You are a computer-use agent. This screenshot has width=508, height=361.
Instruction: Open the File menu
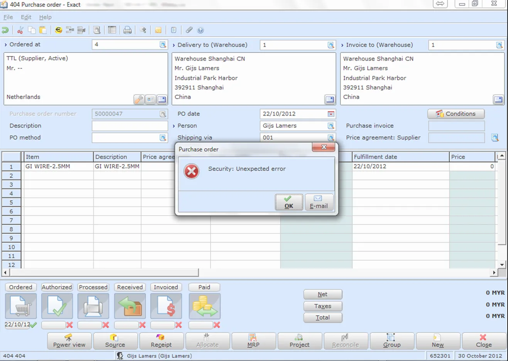click(8, 17)
